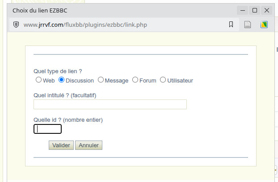Minimize the Choix du lien EZBBC window
This screenshot has height=182, width=278.
pos(243,10)
